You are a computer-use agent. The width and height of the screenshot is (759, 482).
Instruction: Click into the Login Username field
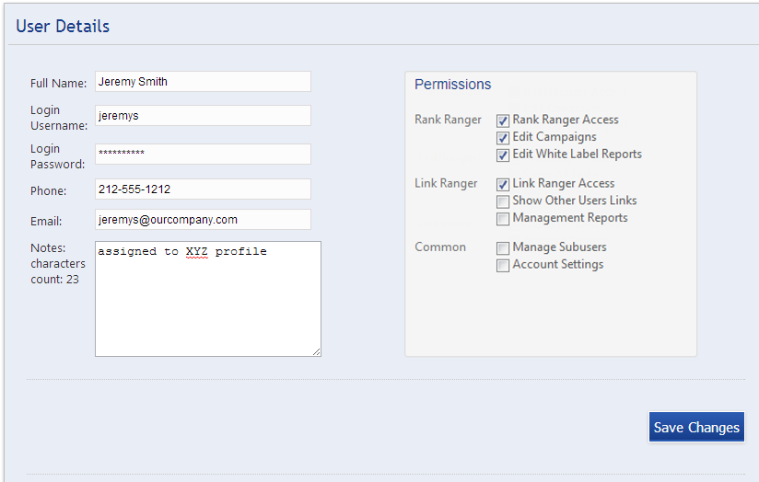[x=203, y=116]
